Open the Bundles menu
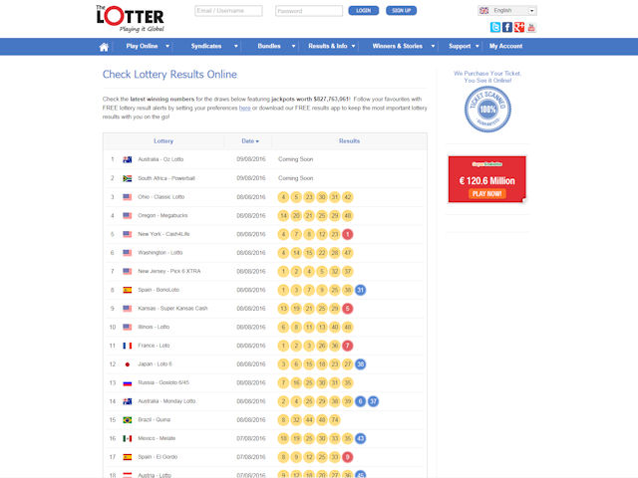638x478 pixels. [269, 47]
